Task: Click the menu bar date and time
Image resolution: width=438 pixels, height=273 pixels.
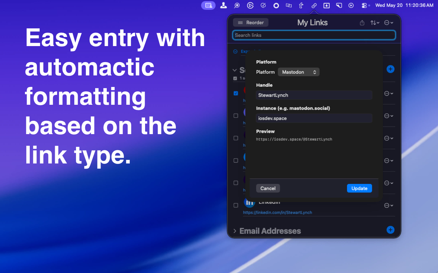Action: coord(404,5)
